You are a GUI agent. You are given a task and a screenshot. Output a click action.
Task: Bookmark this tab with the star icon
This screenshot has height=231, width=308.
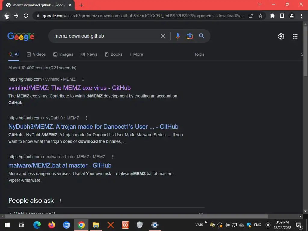pos(260,16)
